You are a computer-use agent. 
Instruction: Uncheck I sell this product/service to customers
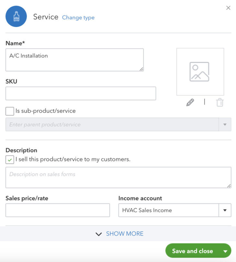point(9,160)
